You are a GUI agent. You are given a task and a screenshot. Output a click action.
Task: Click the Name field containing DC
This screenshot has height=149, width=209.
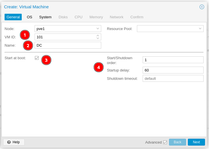(x=68, y=45)
